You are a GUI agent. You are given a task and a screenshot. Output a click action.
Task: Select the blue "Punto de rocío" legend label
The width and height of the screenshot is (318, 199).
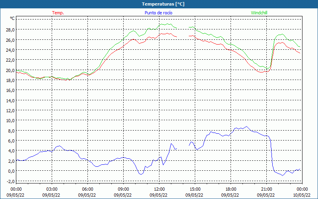pyautogui.click(x=158, y=13)
